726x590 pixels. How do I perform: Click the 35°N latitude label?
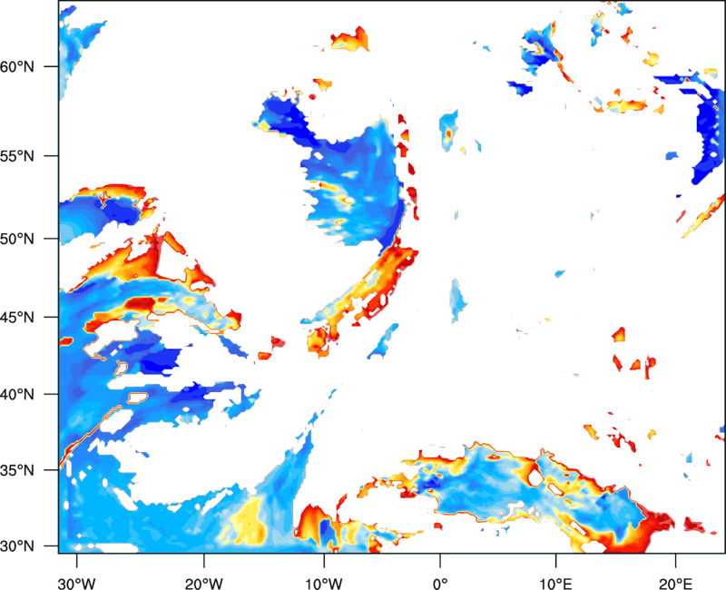17,470
